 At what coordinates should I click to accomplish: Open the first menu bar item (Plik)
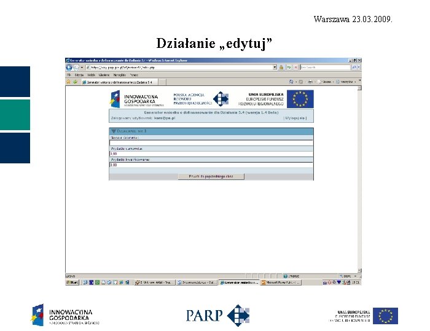(69, 75)
